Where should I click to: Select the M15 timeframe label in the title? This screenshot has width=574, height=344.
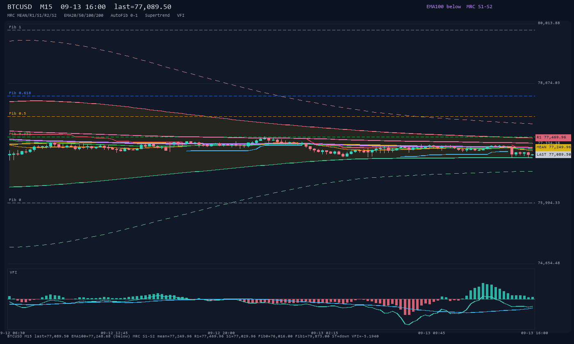[x=46, y=7]
